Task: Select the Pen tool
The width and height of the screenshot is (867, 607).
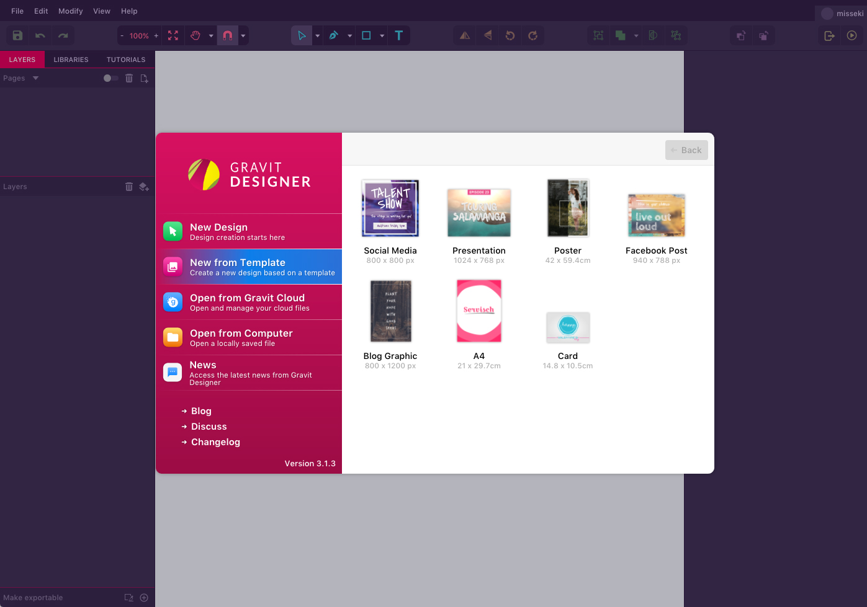Action: click(x=334, y=36)
